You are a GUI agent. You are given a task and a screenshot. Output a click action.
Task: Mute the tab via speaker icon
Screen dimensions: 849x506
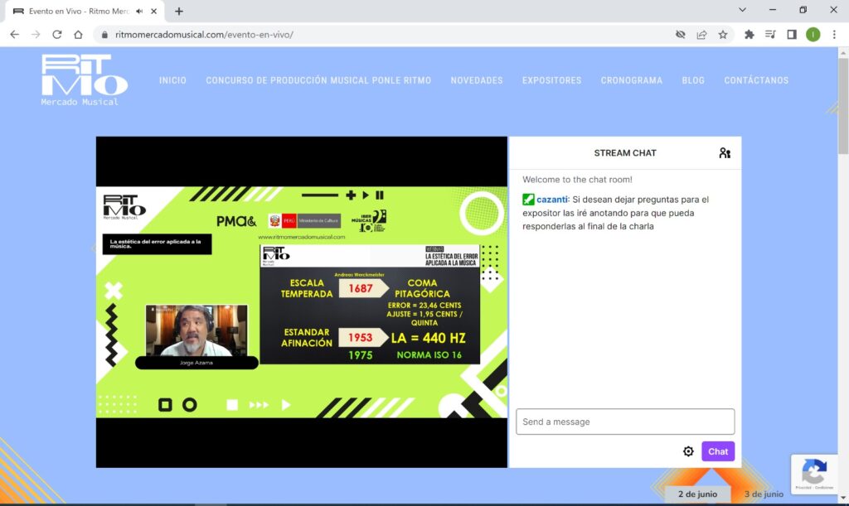(x=139, y=12)
